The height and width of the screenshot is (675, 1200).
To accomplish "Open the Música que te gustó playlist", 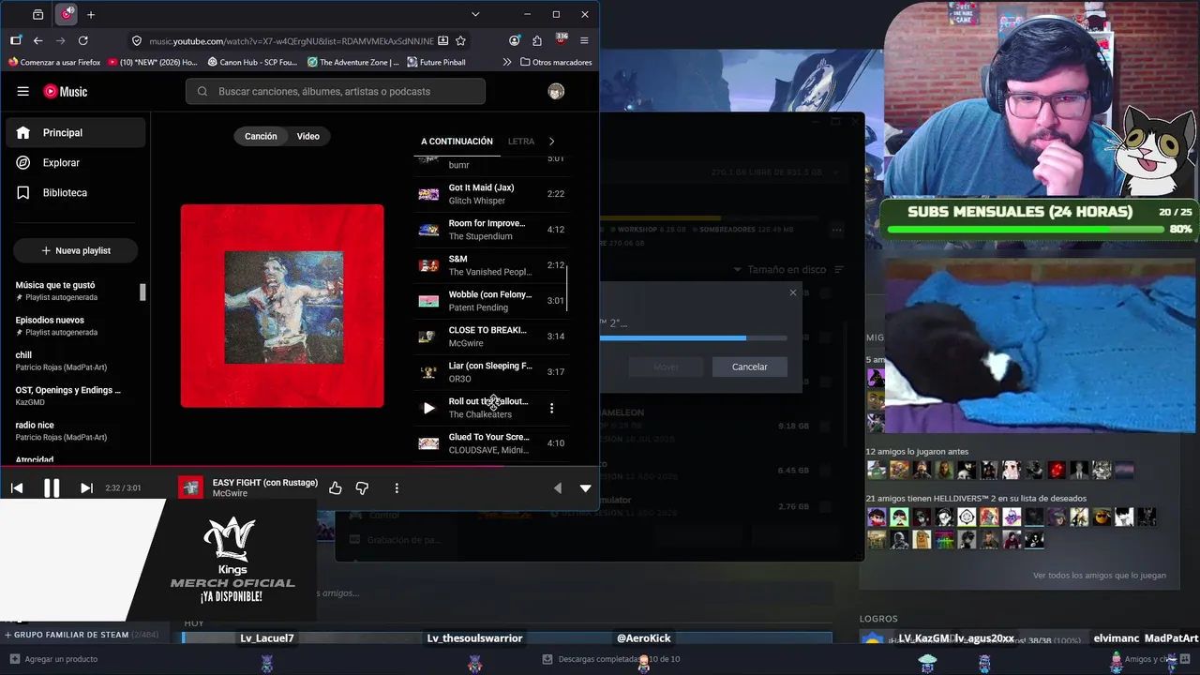I will 75,291.
